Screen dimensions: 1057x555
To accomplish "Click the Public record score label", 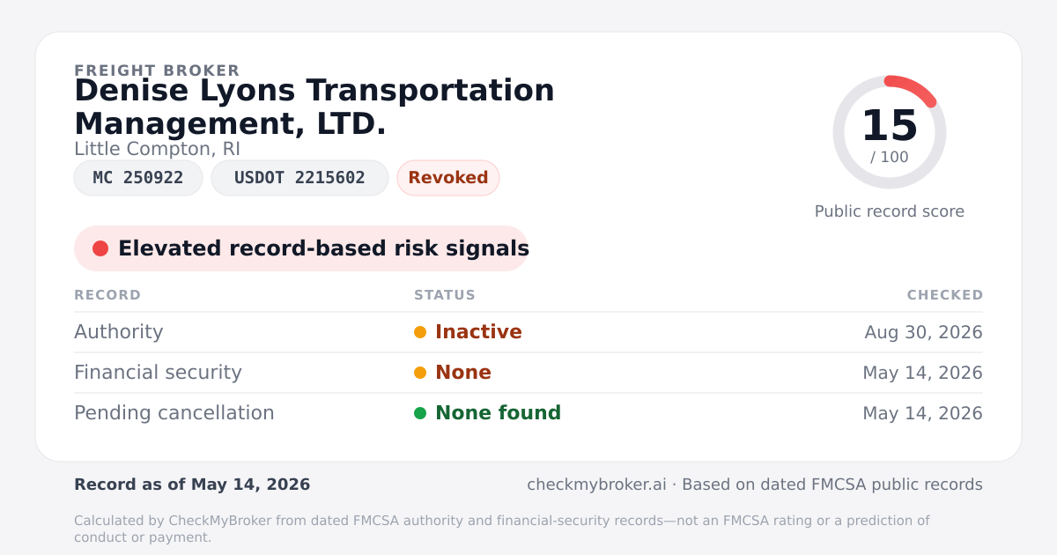I will pyautogui.click(x=890, y=211).
